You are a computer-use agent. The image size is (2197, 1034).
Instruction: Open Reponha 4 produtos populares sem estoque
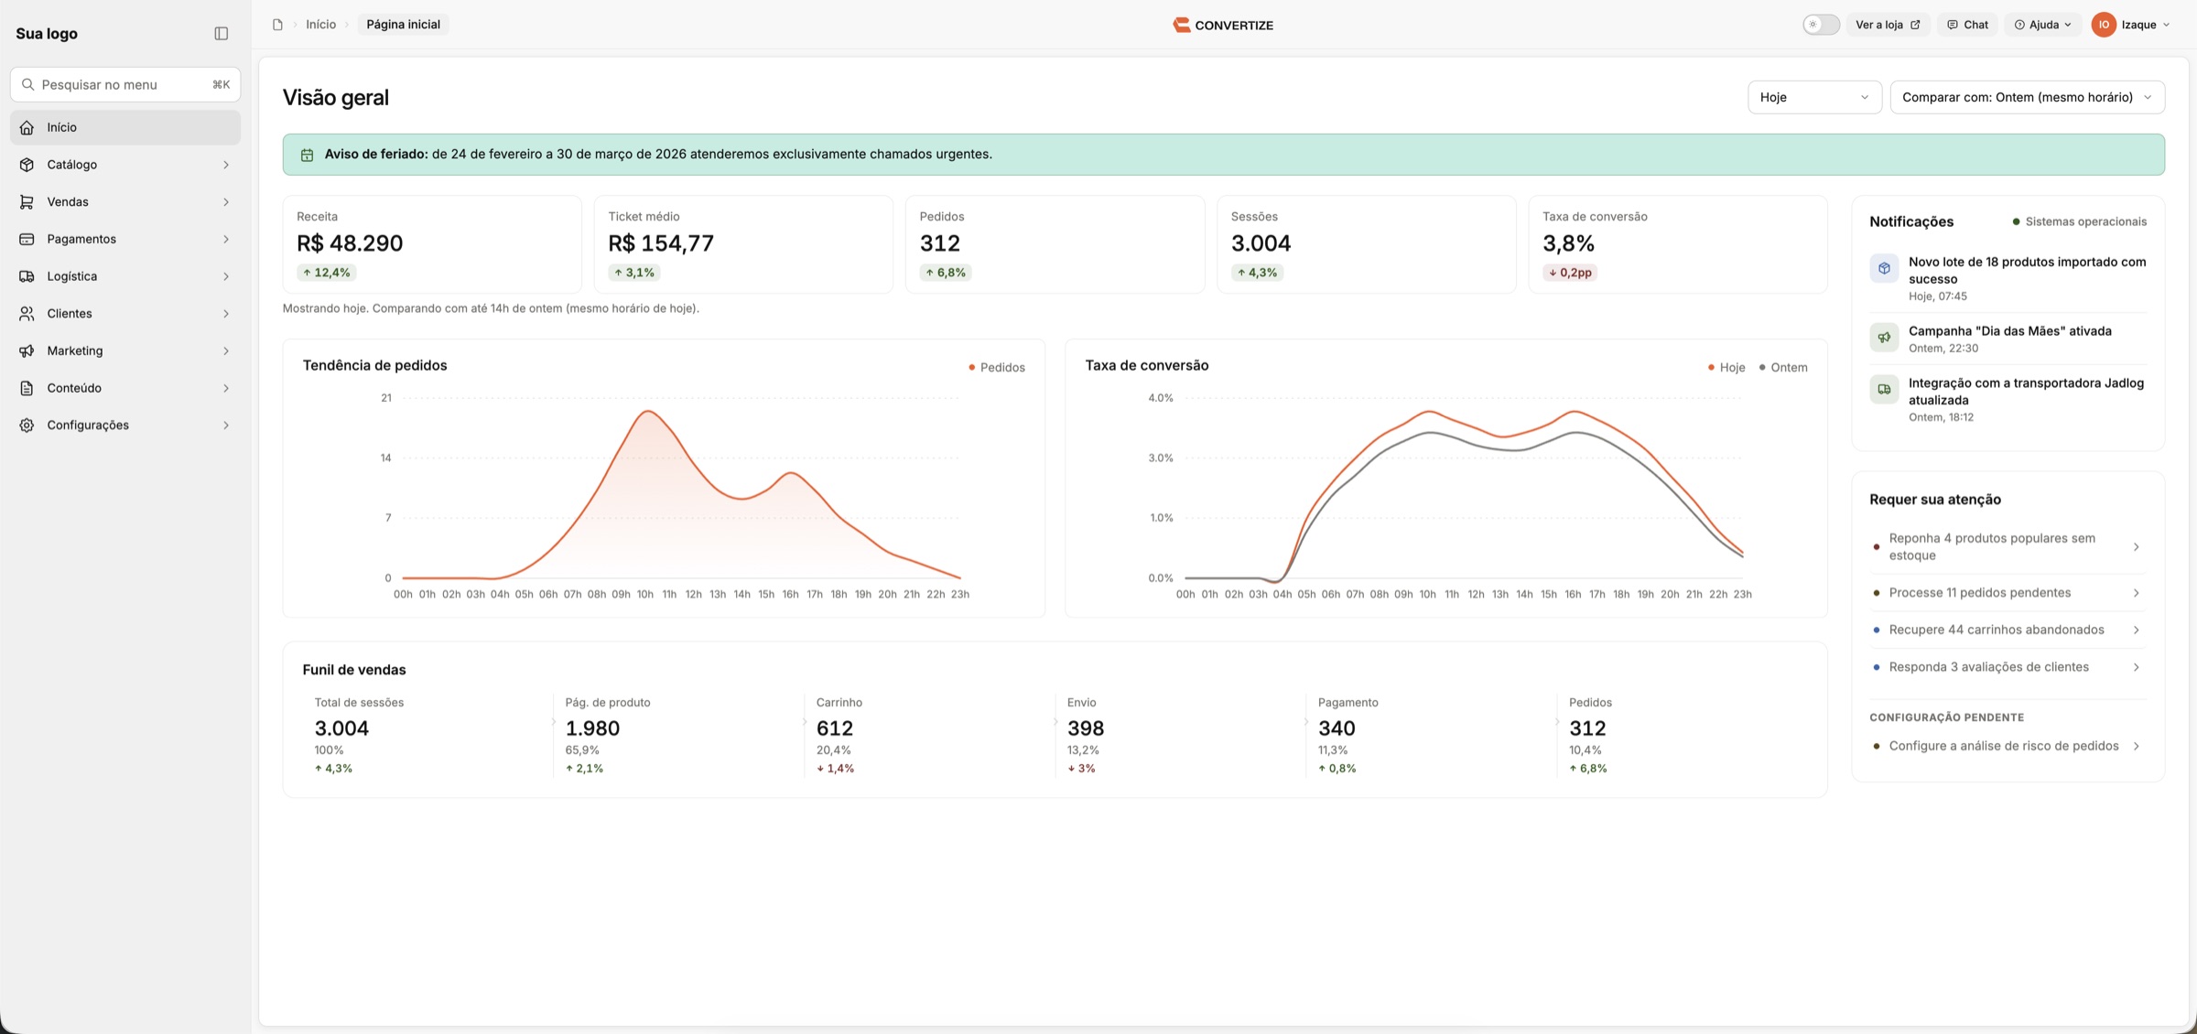point(2008,547)
